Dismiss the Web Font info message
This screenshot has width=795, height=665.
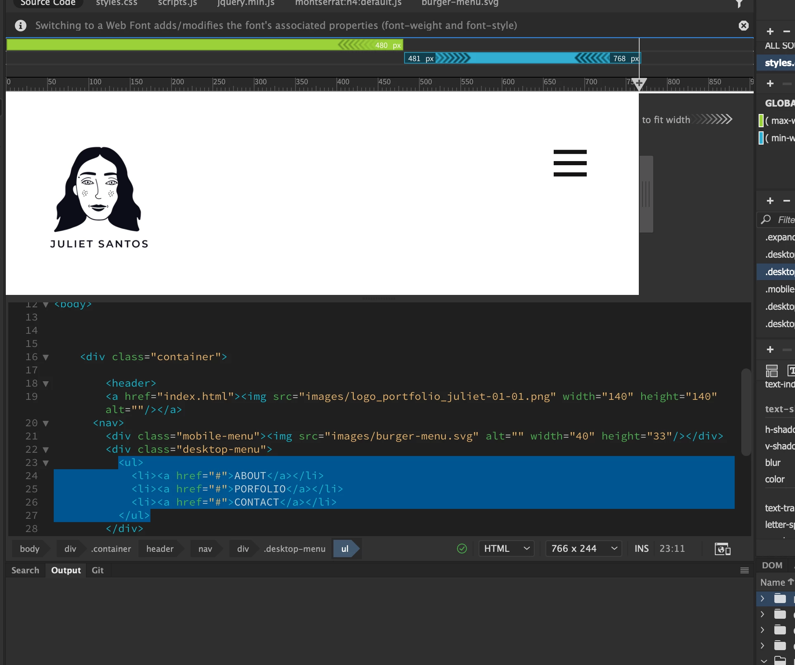click(743, 26)
